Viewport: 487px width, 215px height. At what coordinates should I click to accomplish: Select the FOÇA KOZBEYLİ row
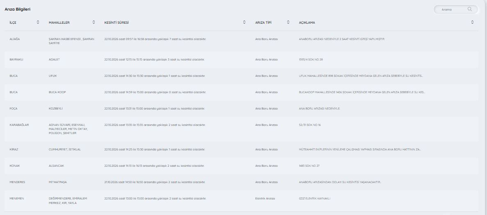241,109
